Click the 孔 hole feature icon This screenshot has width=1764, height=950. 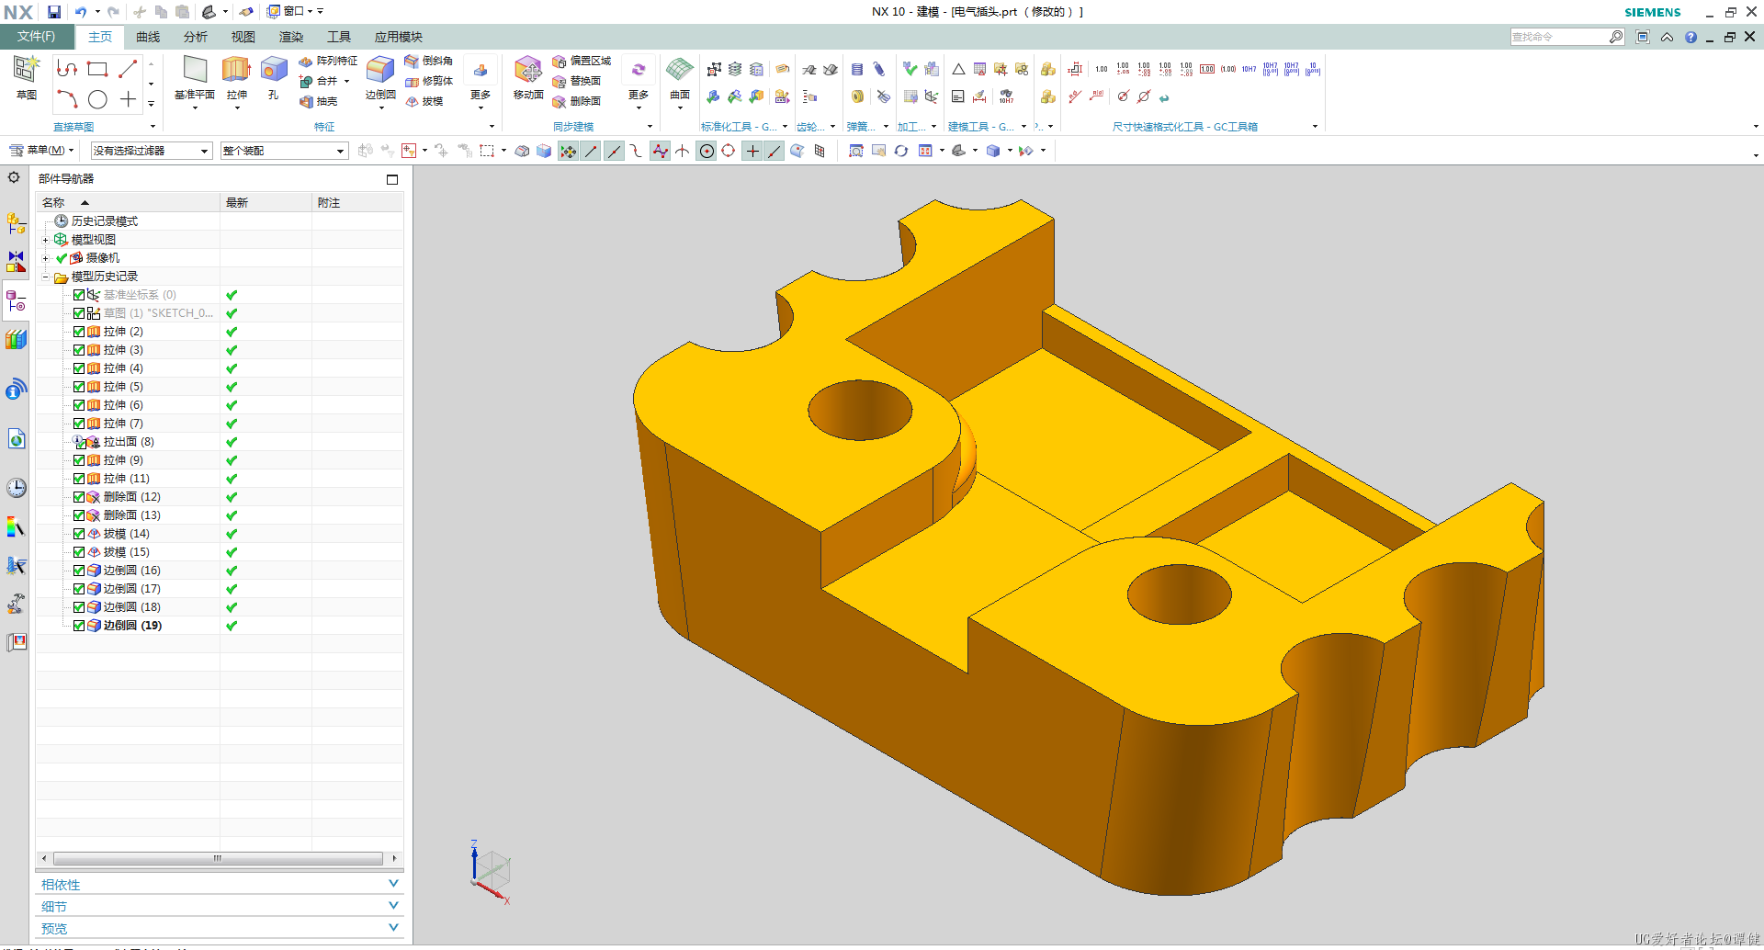pyautogui.click(x=274, y=70)
